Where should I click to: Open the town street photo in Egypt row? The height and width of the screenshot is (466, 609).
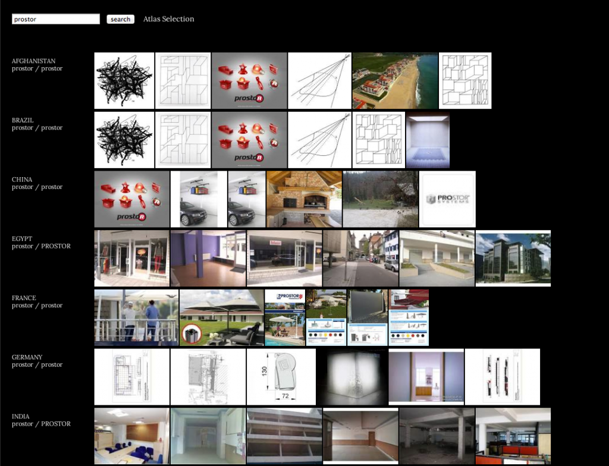(x=361, y=258)
